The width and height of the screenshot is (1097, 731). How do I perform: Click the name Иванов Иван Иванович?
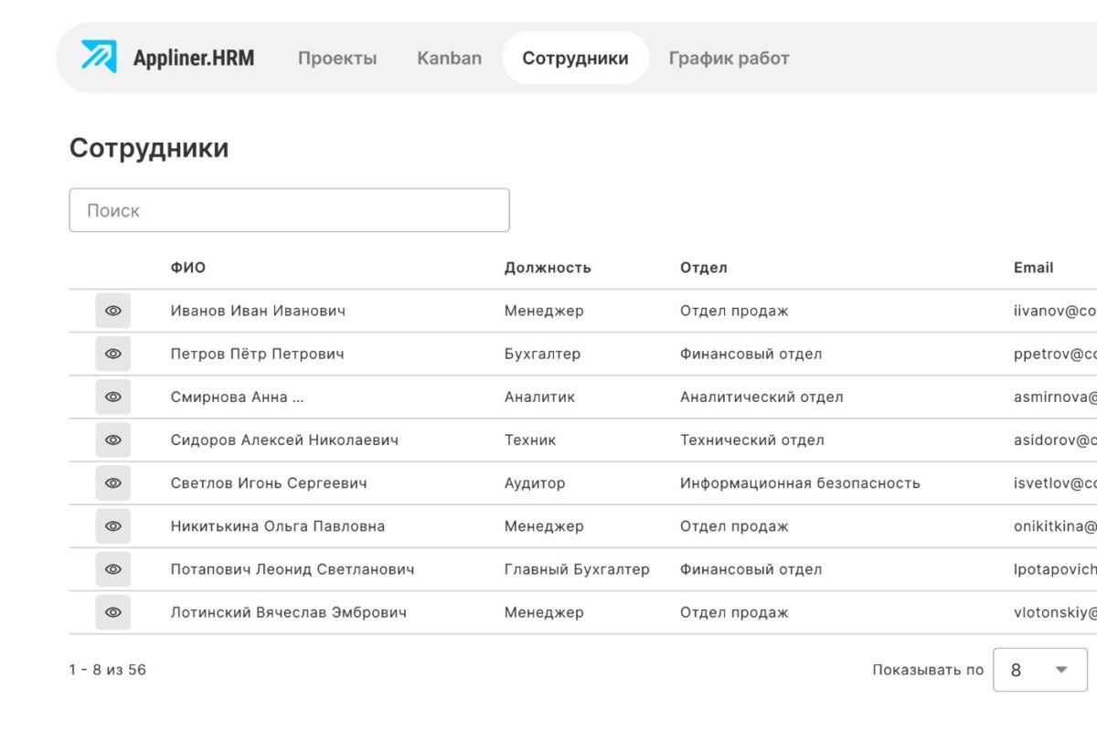(x=258, y=311)
